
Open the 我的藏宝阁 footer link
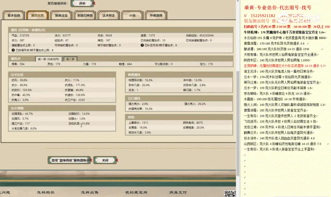coord(136,192)
